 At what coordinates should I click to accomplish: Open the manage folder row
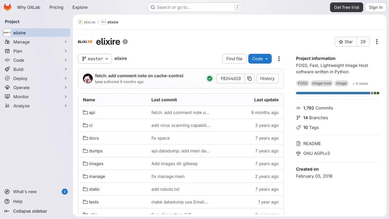180,176
